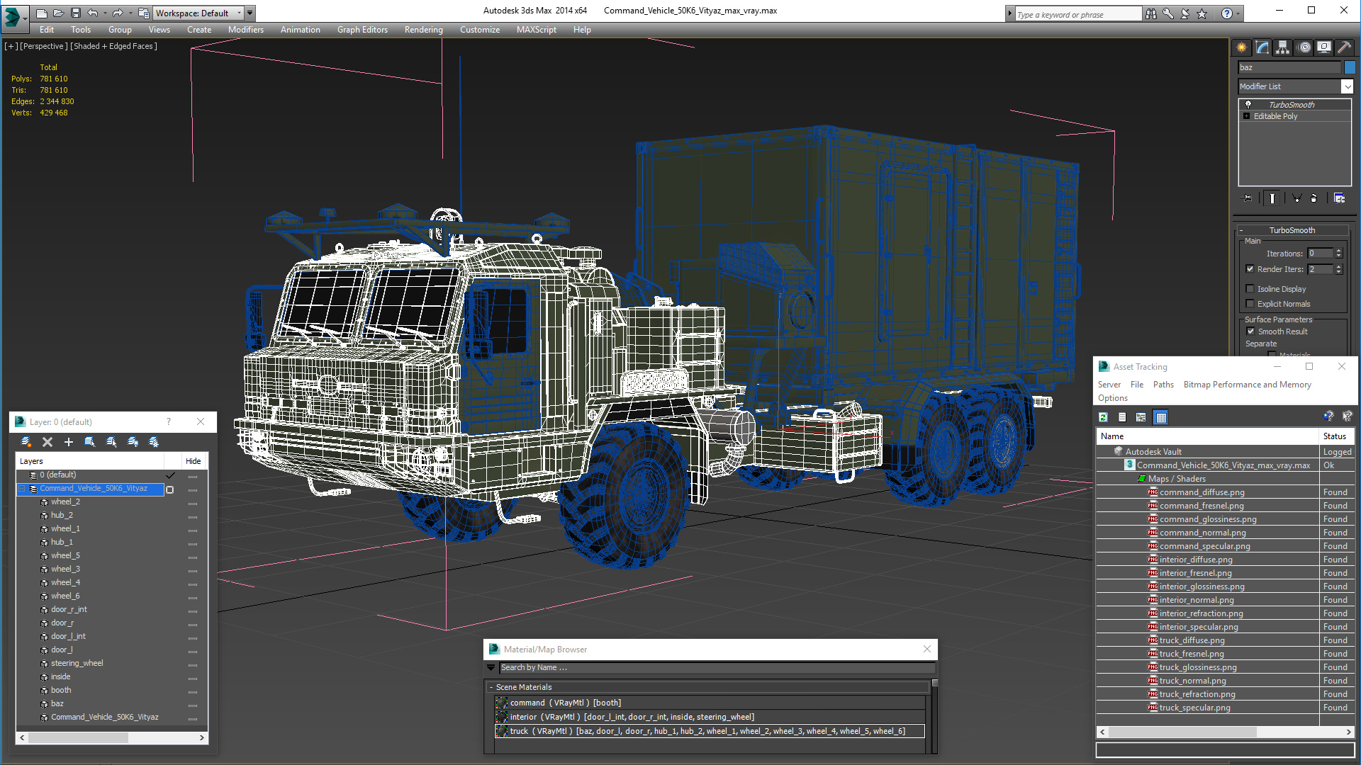Toggle Render Iters checkbox

coord(1250,269)
